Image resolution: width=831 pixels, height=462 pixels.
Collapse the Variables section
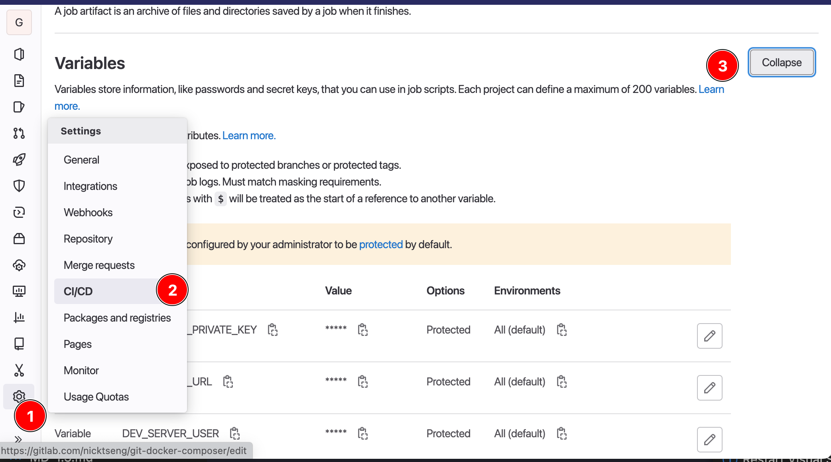pos(781,63)
